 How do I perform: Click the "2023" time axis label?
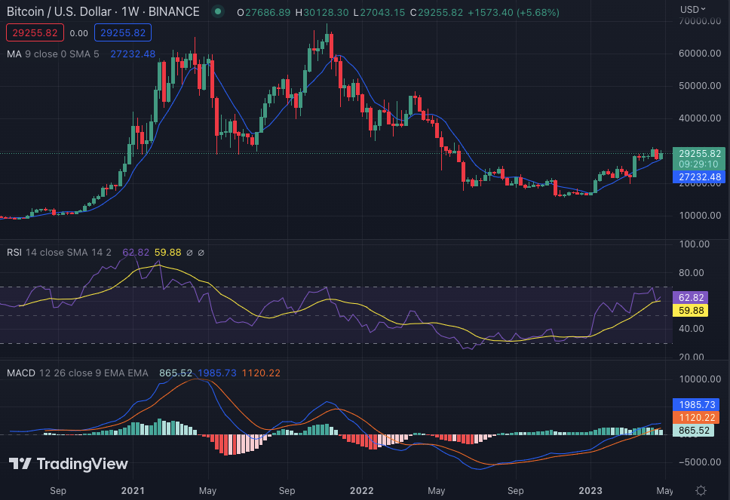(590, 491)
